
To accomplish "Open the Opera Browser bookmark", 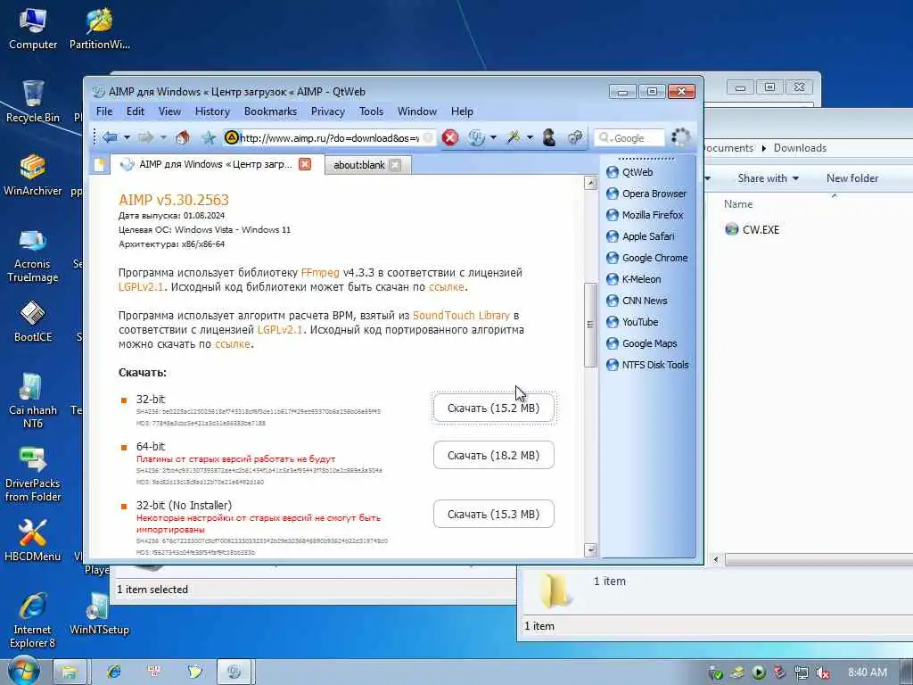I will point(646,194).
